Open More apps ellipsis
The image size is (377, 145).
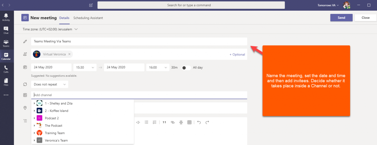pyautogui.click(x=6, y=95)
